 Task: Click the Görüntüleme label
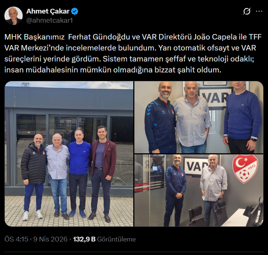tap(116, 239)
